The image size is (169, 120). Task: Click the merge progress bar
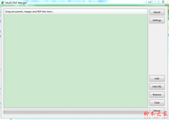click(76, 112)
